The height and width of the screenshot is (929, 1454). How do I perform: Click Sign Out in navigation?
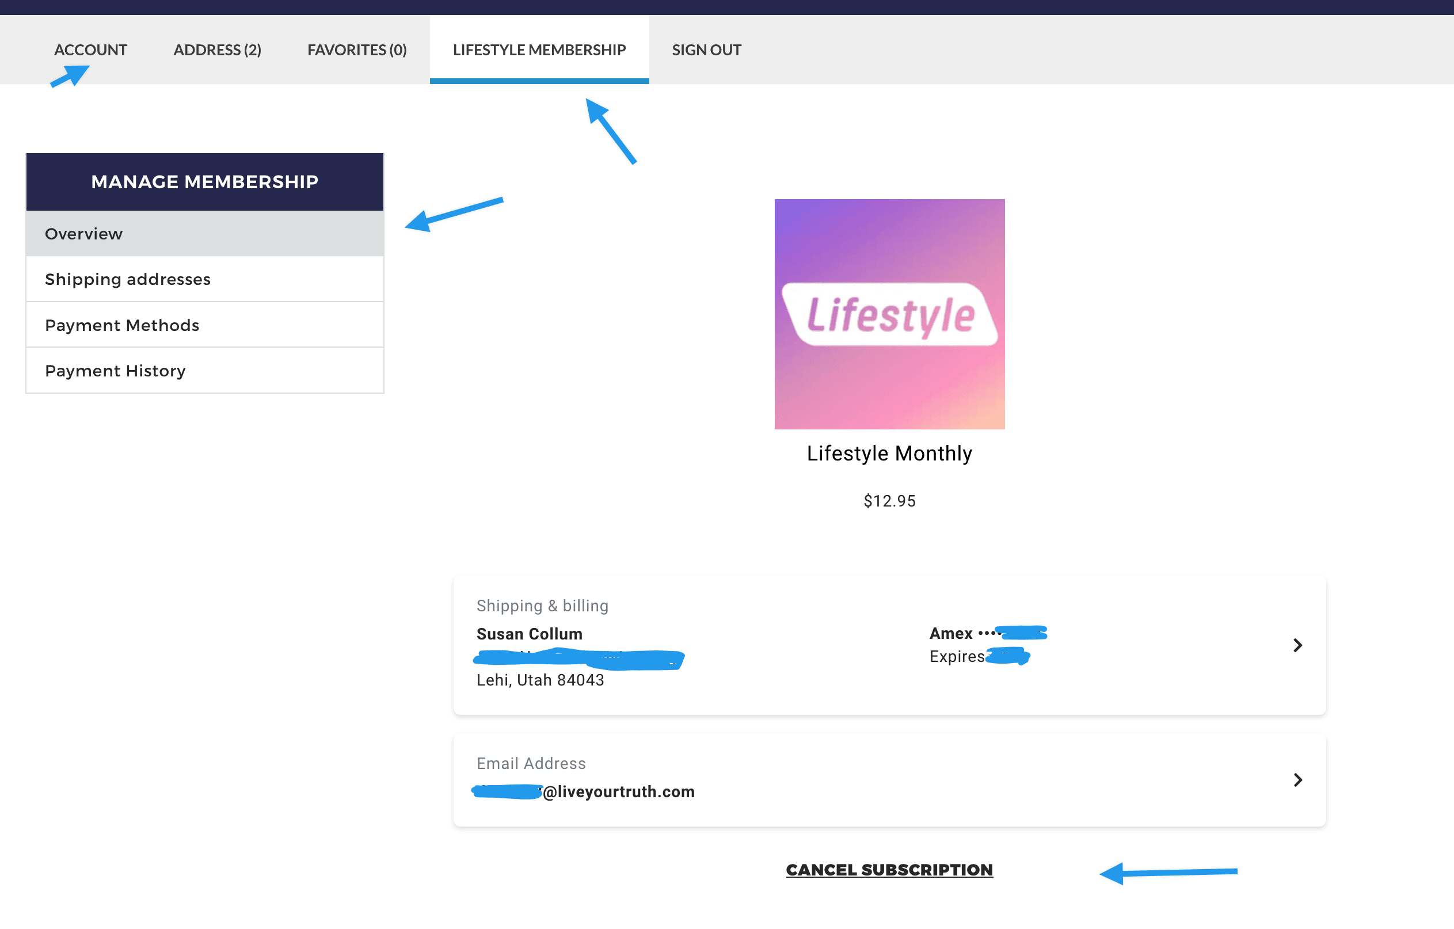click(706, 50)
